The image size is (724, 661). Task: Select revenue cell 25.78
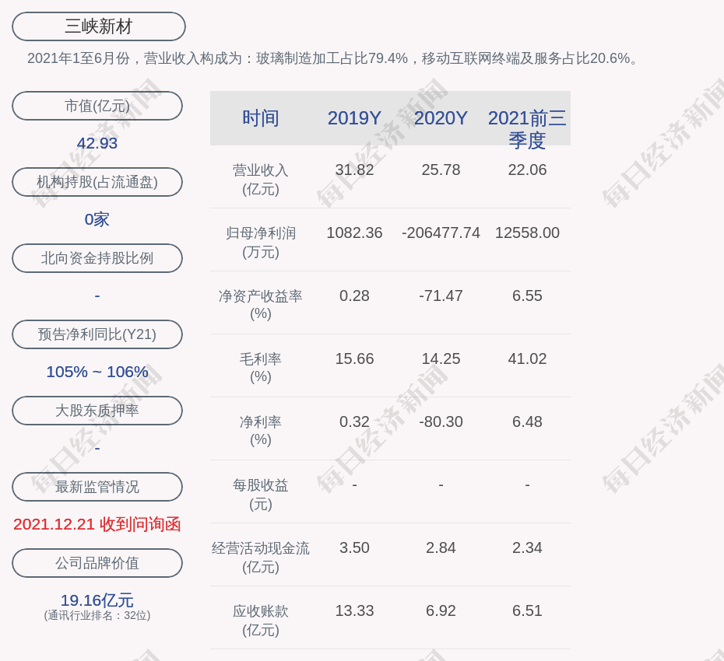441,170
